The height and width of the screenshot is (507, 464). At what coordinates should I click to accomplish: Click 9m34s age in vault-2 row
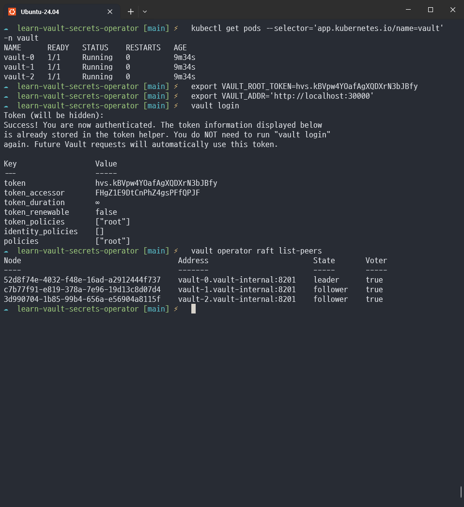click(x=185, y=76)
